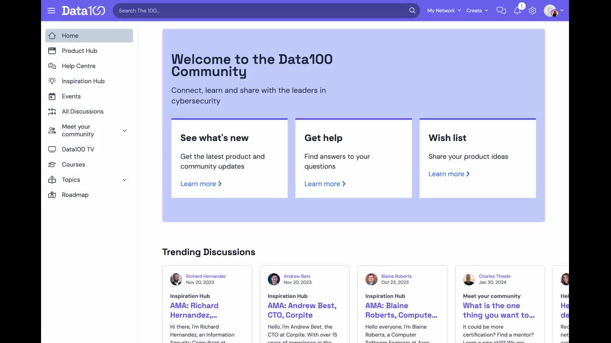Image resolution: width=611 pixels, height=343 pixels.
Task: Open the Create dropdown menu
Action: pos(477,10)
